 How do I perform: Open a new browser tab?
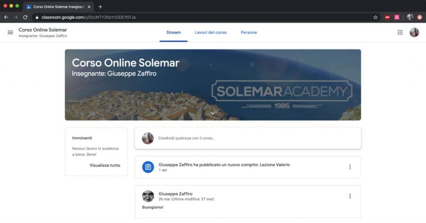click(100, 7)
